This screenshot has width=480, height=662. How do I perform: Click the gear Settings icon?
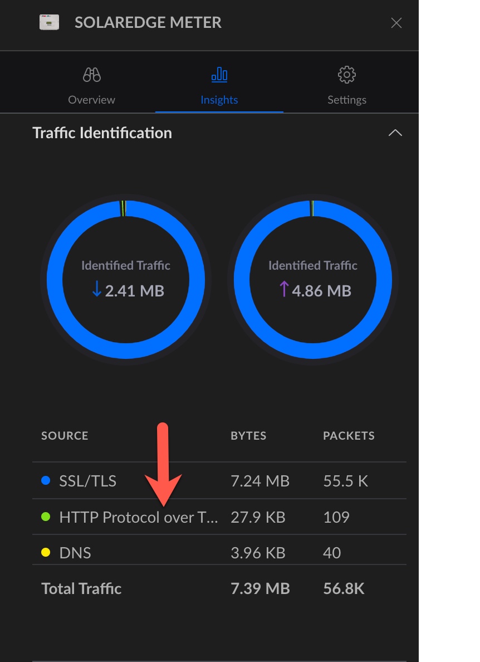tap(347, 75)
